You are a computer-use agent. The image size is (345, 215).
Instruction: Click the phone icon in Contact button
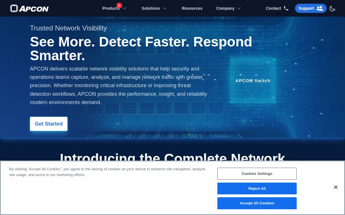(x=286, y=8)
